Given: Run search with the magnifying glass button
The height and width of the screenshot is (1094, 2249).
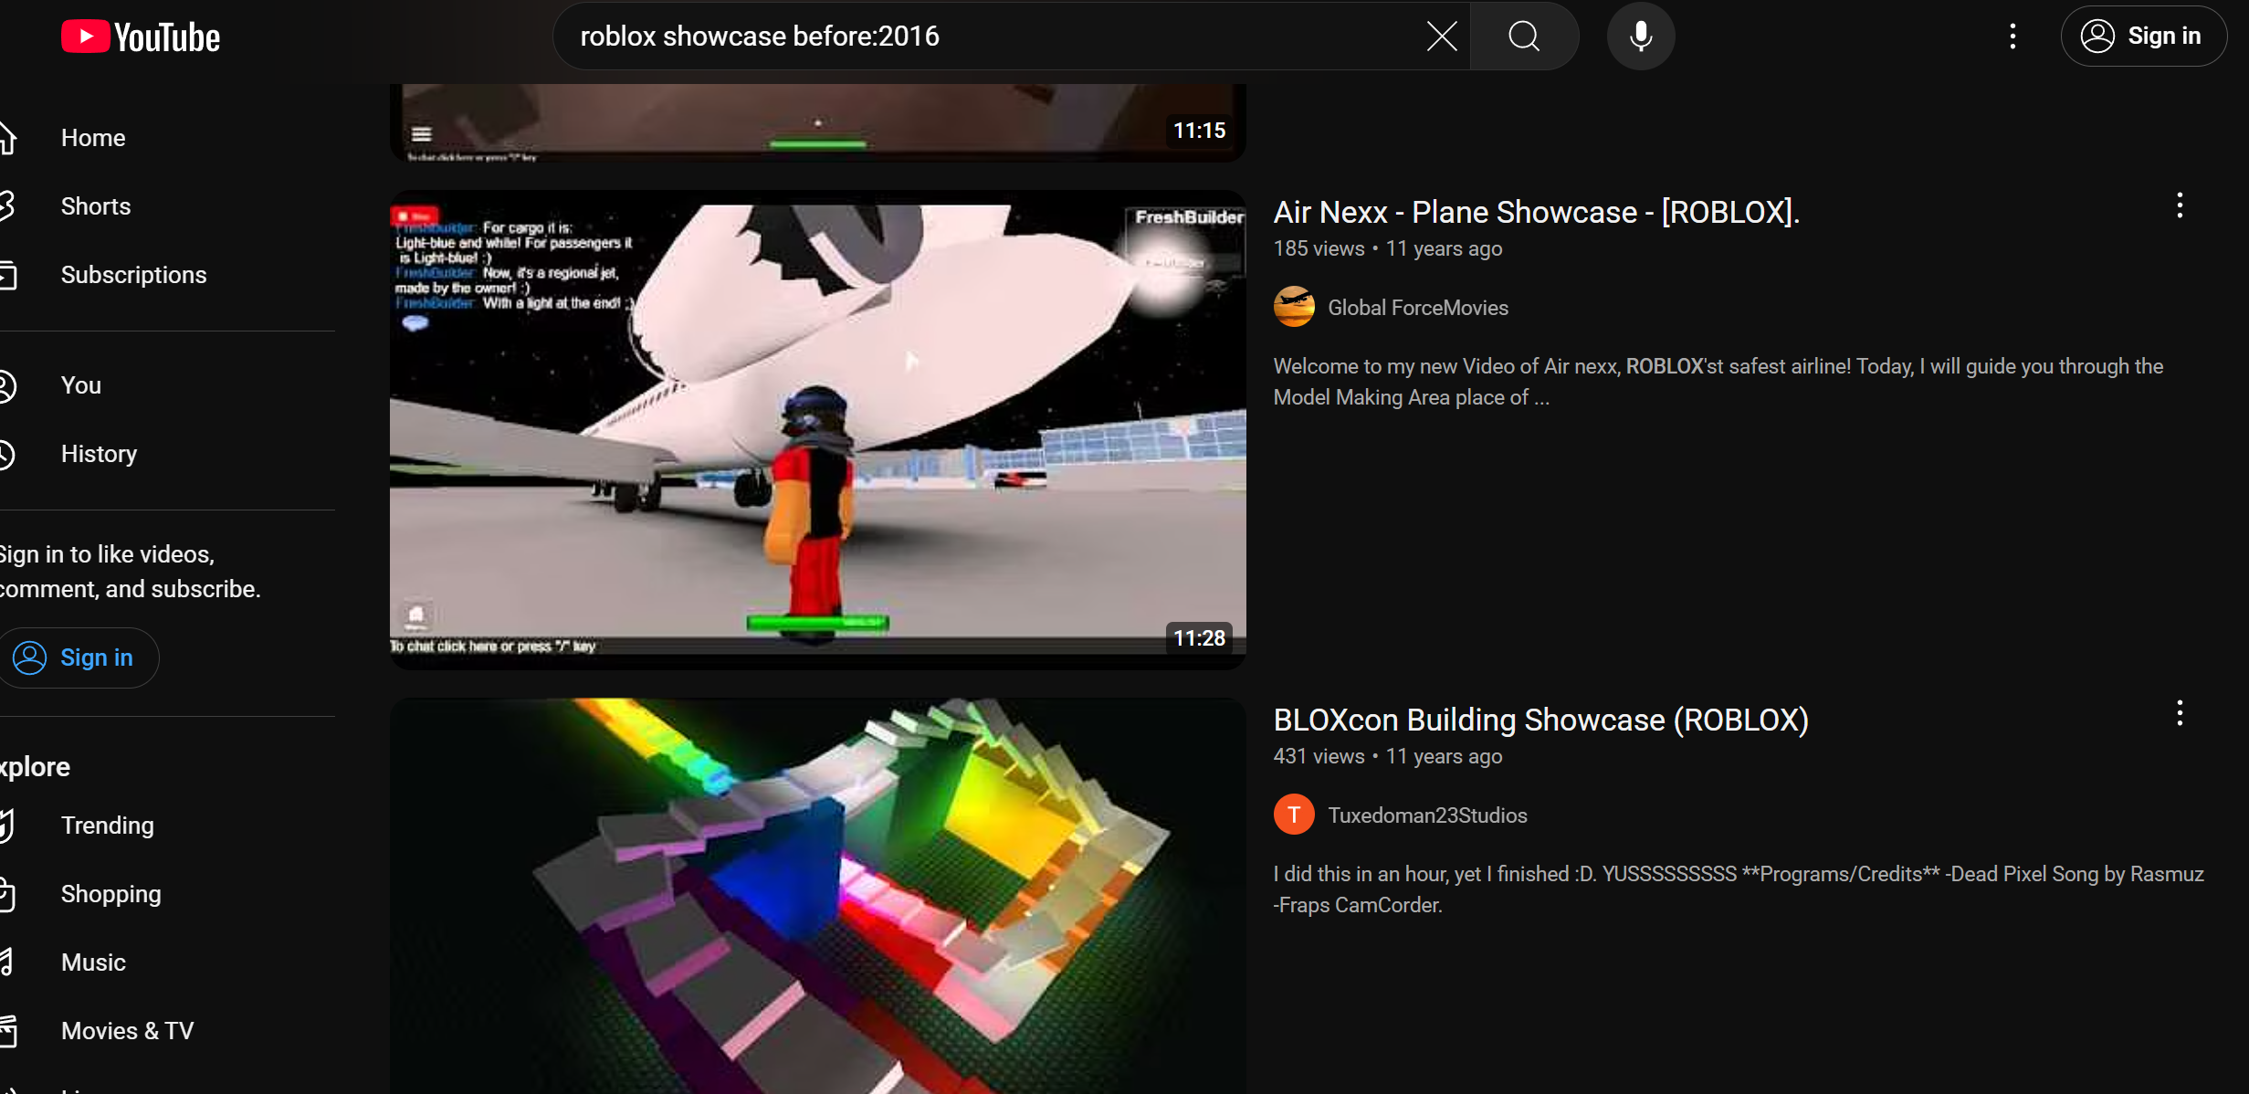Looking at the screenshot, I should (1524, 37).
